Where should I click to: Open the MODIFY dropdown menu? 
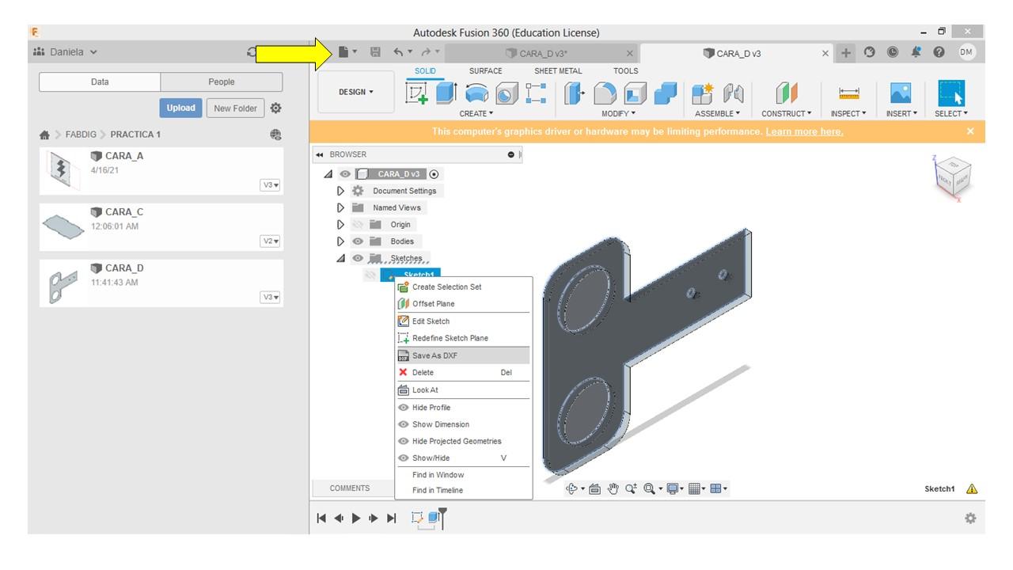pyautogui.click(x=618, y=114)
